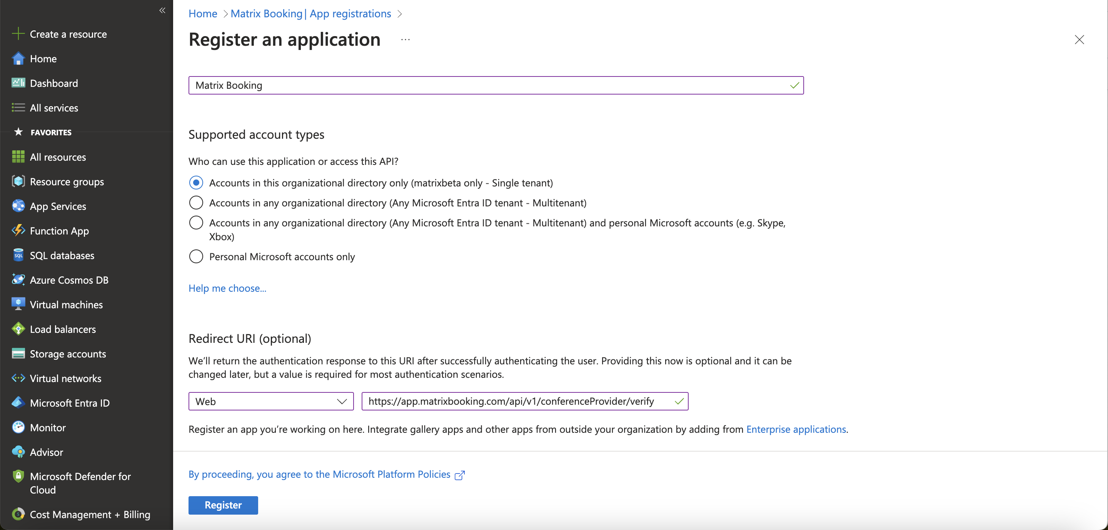Click the Virtual machines icon
Image resolution: width=1108 pixels, height=530 pixels.
(x=18, y=304)
